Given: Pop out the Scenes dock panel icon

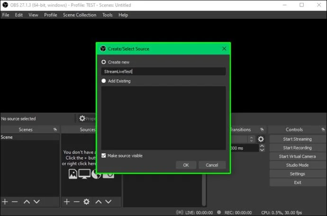Looking at the screenshot, I should [55, 129].
